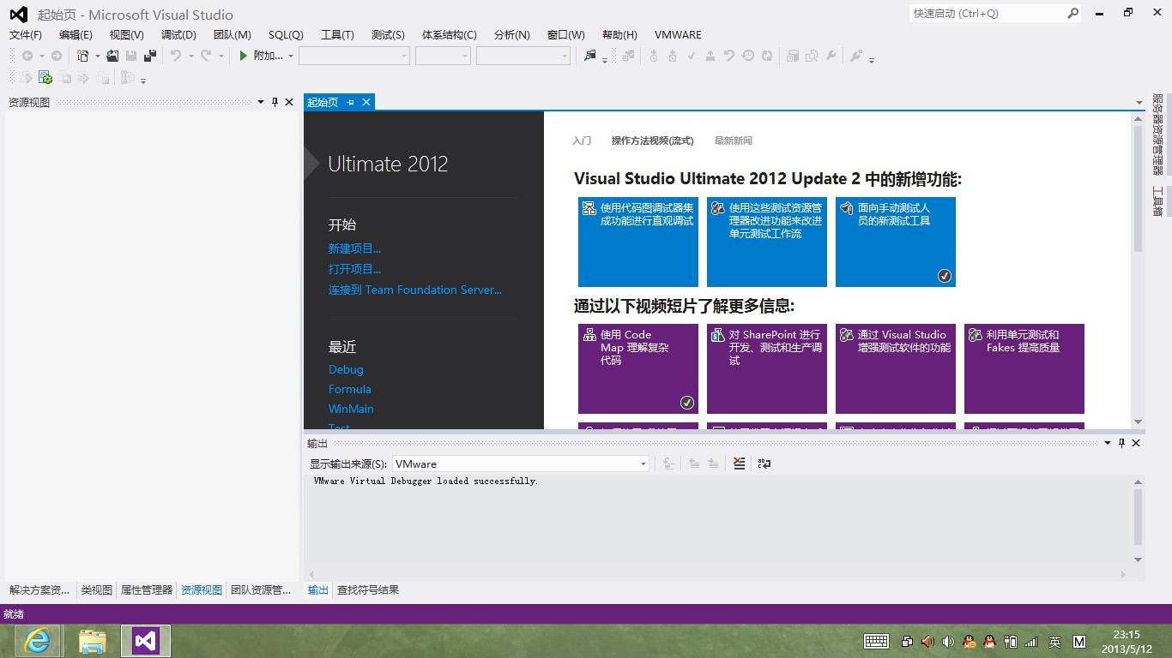Open the Code Map (使用 Code Map) video tile

pyautogui.click(x=638, y=368)
